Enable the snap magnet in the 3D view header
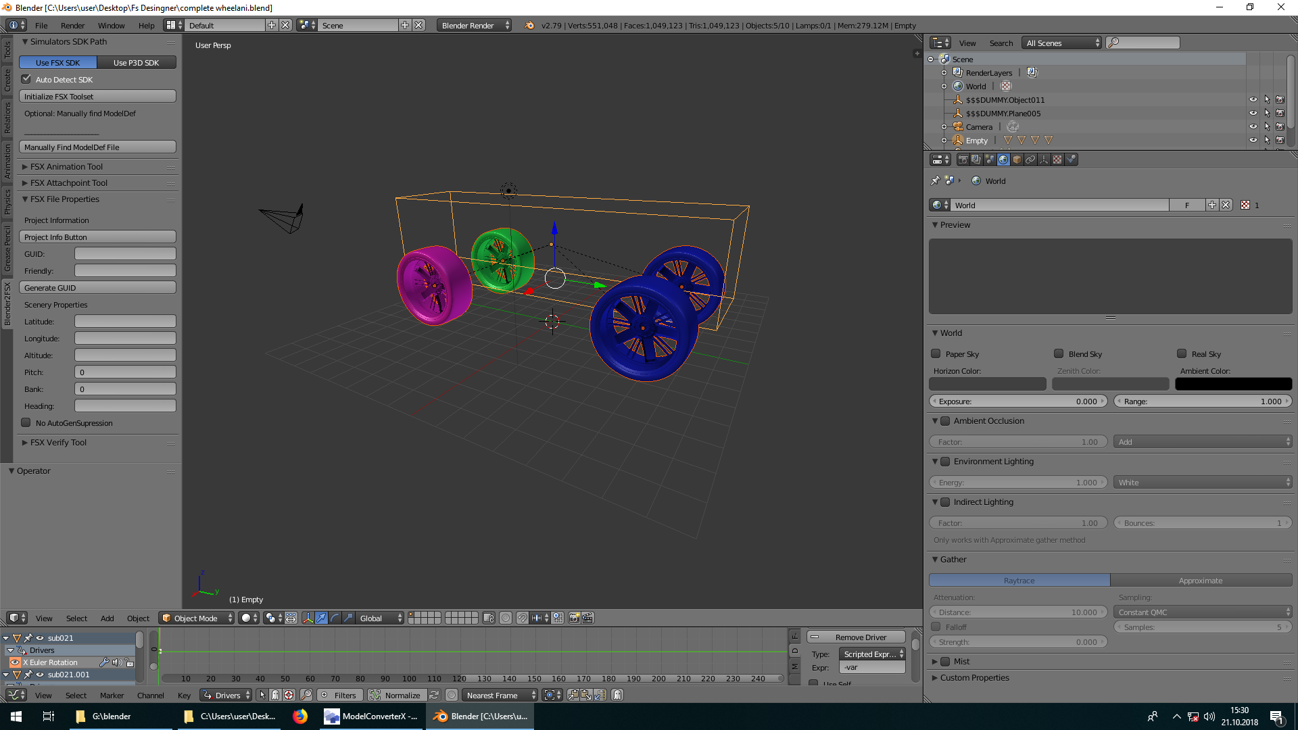The height and width of the screenshot is (730, 1298). 523,617
